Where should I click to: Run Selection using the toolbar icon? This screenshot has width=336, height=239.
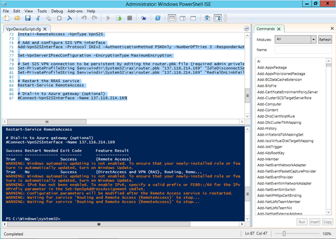click(x=118, y=18)
